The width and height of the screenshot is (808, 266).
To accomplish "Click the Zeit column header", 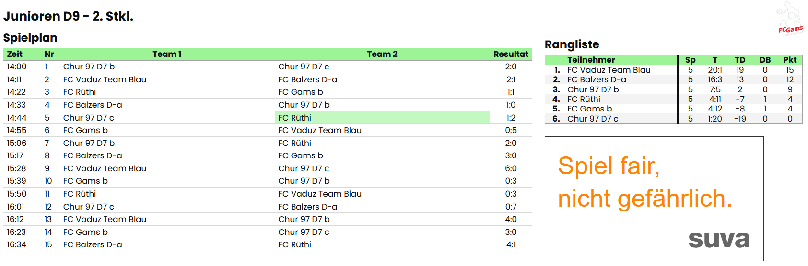I will click(x=15, y=54).
